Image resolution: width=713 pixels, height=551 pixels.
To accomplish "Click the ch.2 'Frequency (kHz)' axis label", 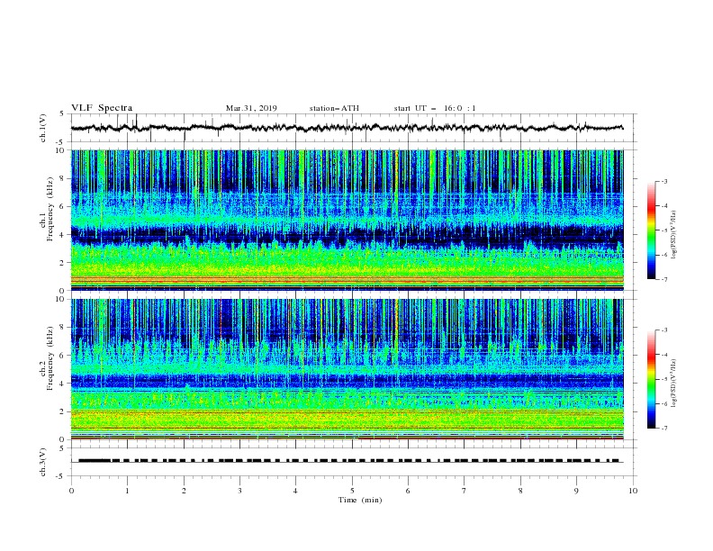I will tap(50, 358).
